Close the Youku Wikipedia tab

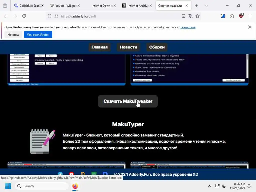tap(79, 5)
